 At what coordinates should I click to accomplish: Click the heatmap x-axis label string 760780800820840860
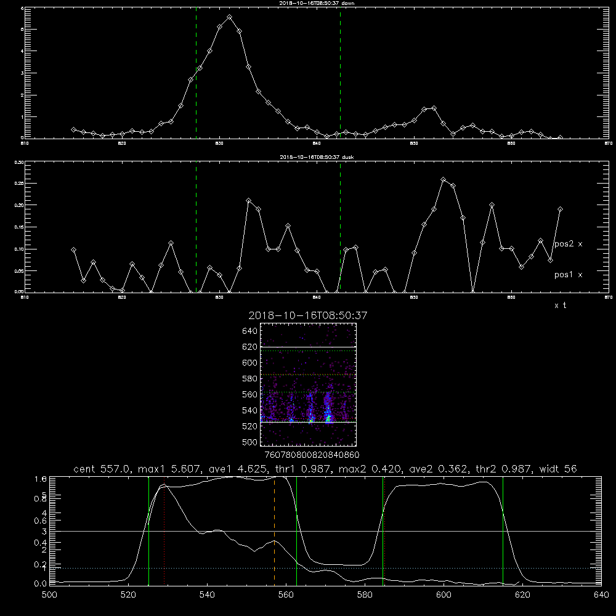point(312,455)
